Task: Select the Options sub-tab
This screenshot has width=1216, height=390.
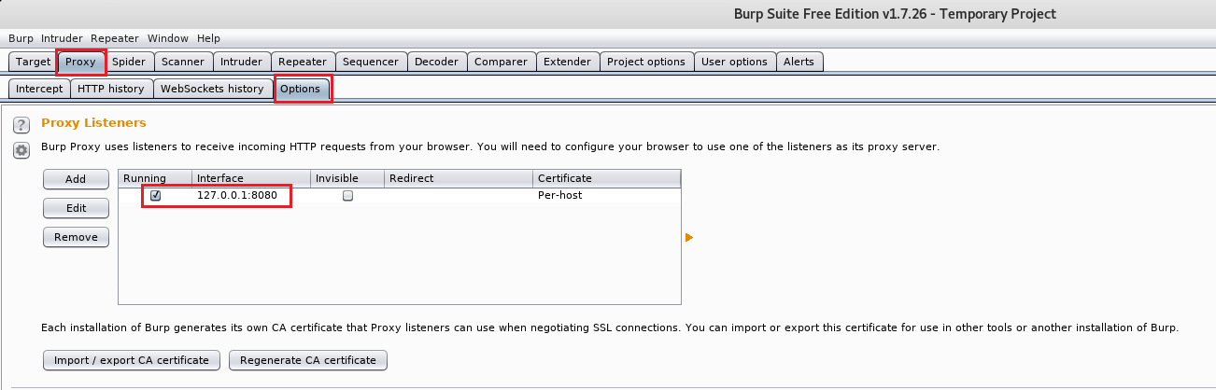Action: [x=300, y=89]
